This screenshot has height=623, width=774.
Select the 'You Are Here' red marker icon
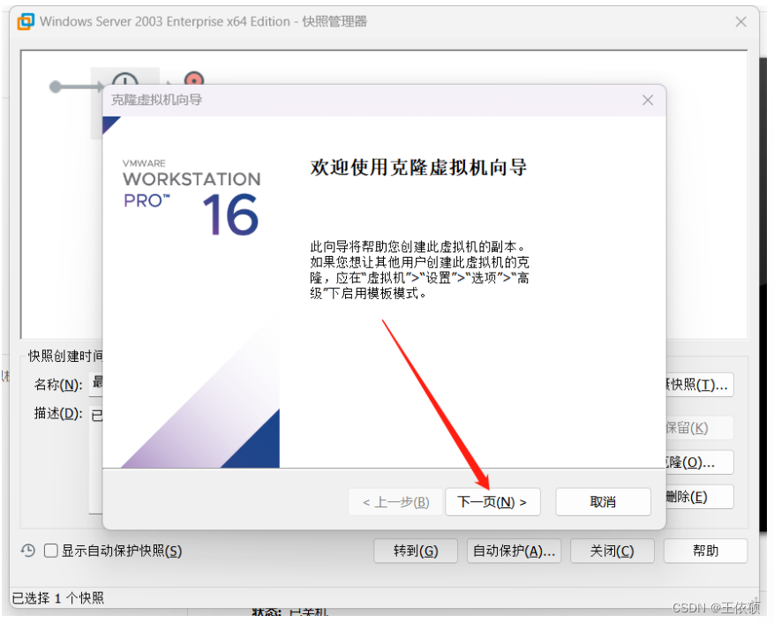click(194, 78)
